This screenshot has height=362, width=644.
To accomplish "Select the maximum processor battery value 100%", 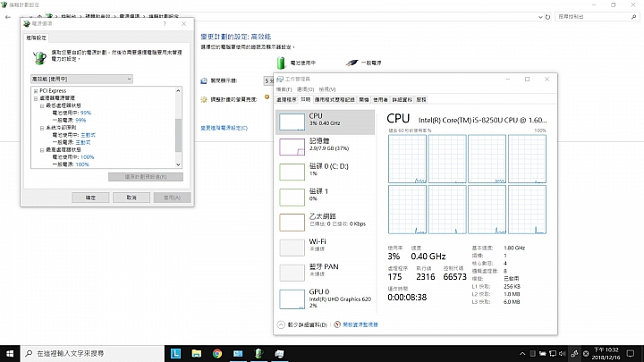I will coord(87,157).
